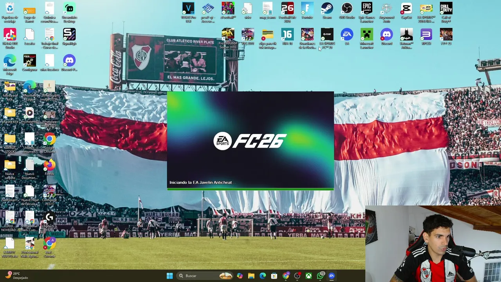This screenshot has height=282, width=501.
Task: Launch VEGAS Pro 17.0 shortcut
Action: click(x=188, y=13)
